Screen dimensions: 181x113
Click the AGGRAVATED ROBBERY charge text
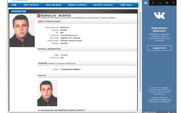(x=71, y=69)
